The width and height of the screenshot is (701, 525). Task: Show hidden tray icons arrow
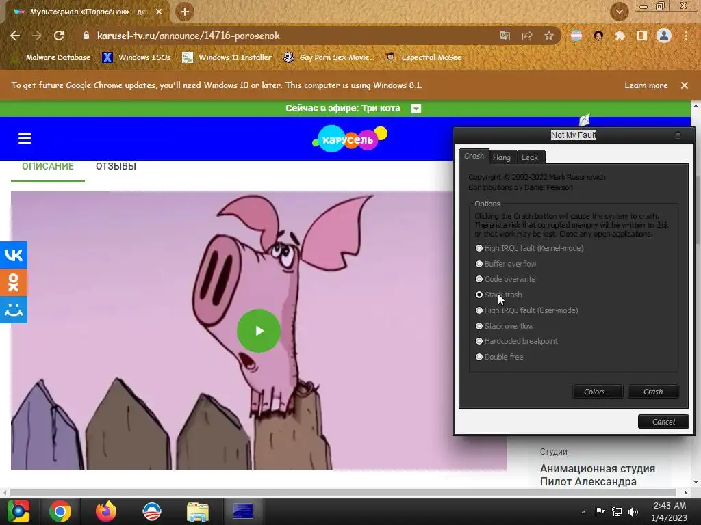click(583, 512)
